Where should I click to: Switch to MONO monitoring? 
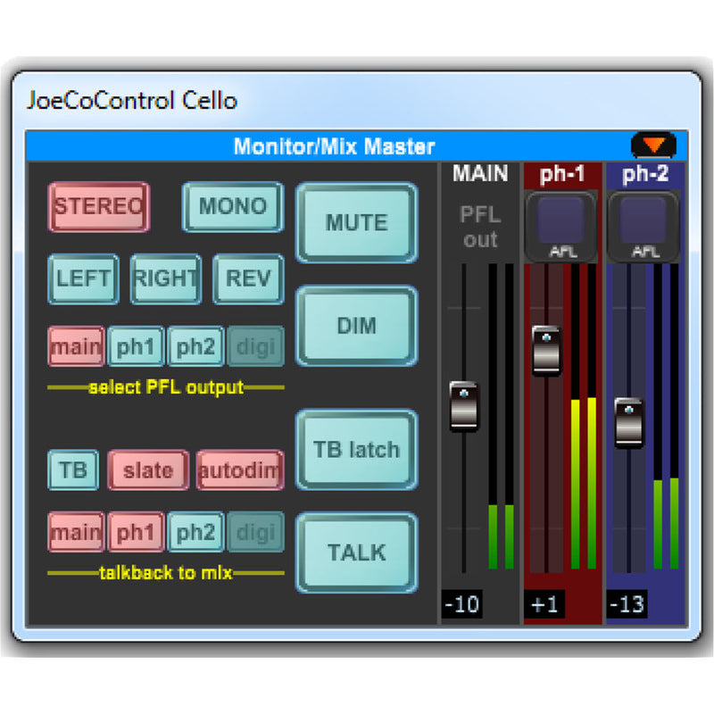(232, 206)
